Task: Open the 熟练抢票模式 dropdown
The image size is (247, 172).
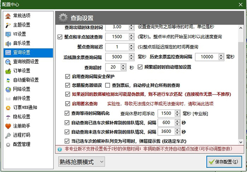Action: (82, 162)
